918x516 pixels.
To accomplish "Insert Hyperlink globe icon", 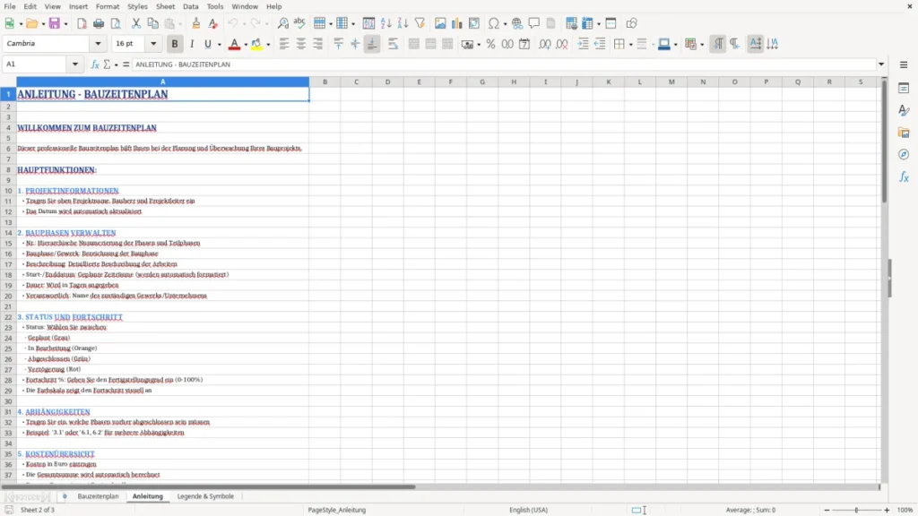I will (x=517, y=23).
